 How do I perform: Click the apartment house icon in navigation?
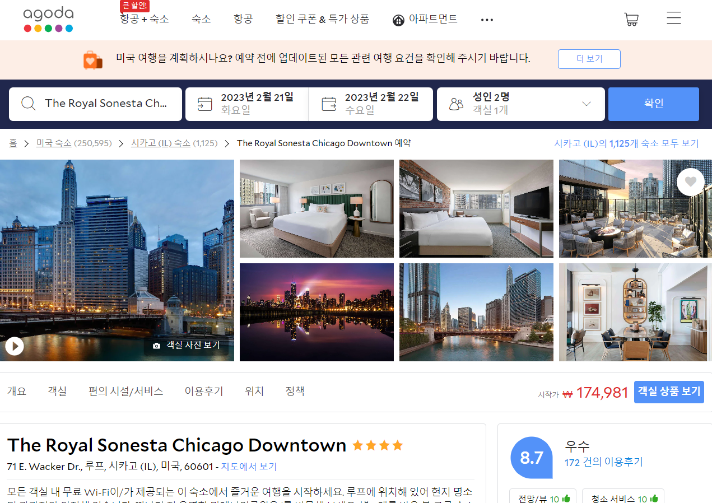coord(398,21)
